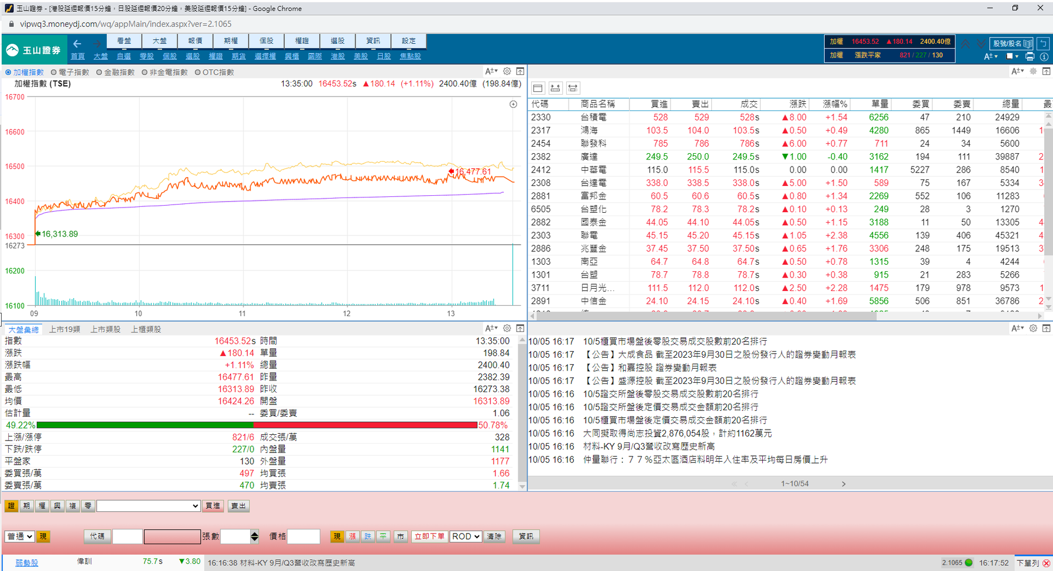Click the print icon in the header
1053x571 pixels.
pyautogui.click(x=1030, y=57)
